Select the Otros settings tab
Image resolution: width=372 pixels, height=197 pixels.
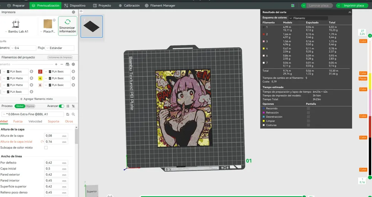(x=69, y=121)
